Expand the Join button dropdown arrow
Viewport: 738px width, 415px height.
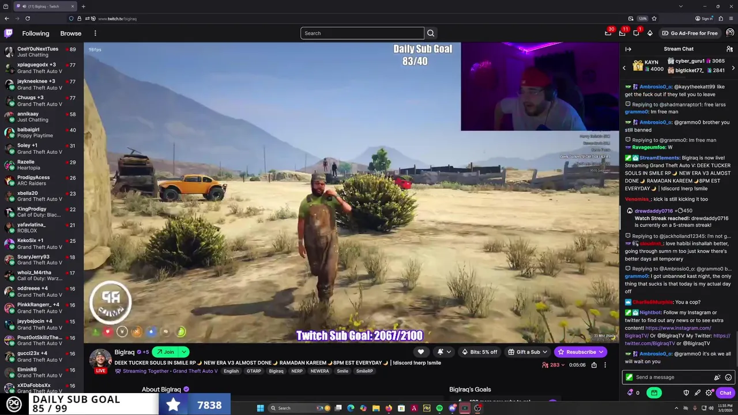click(x=184, y=352)
